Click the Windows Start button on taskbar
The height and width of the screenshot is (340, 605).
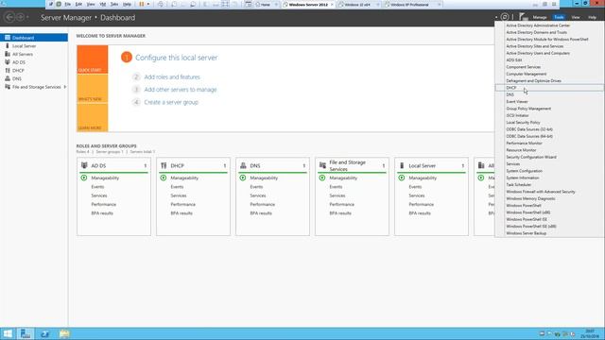[x=8, y=333]
